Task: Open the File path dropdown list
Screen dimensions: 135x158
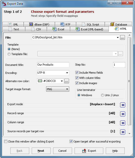Action: pos(118,38)
